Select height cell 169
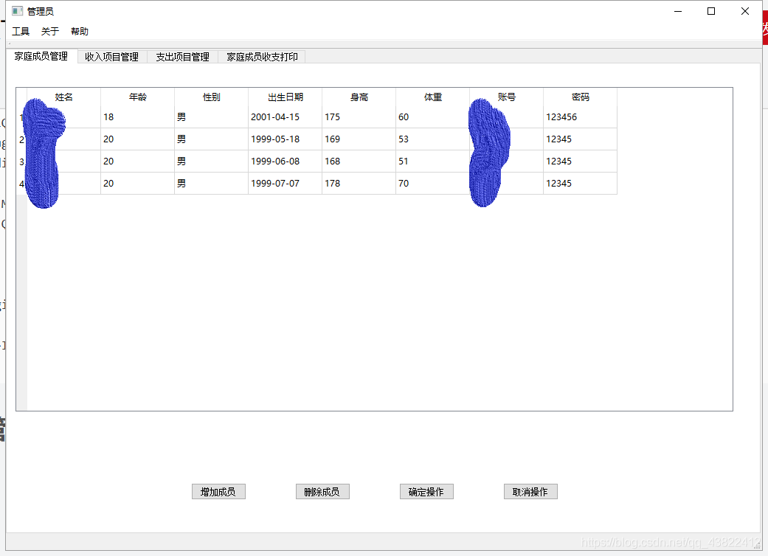This screenshot has width=768, height=556. pos(359,139)
